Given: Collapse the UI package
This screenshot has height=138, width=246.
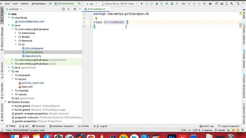Looking at the screenshot, I should coord(16,44).
